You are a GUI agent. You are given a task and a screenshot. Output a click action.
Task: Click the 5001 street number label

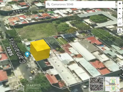tap(10, 51)
